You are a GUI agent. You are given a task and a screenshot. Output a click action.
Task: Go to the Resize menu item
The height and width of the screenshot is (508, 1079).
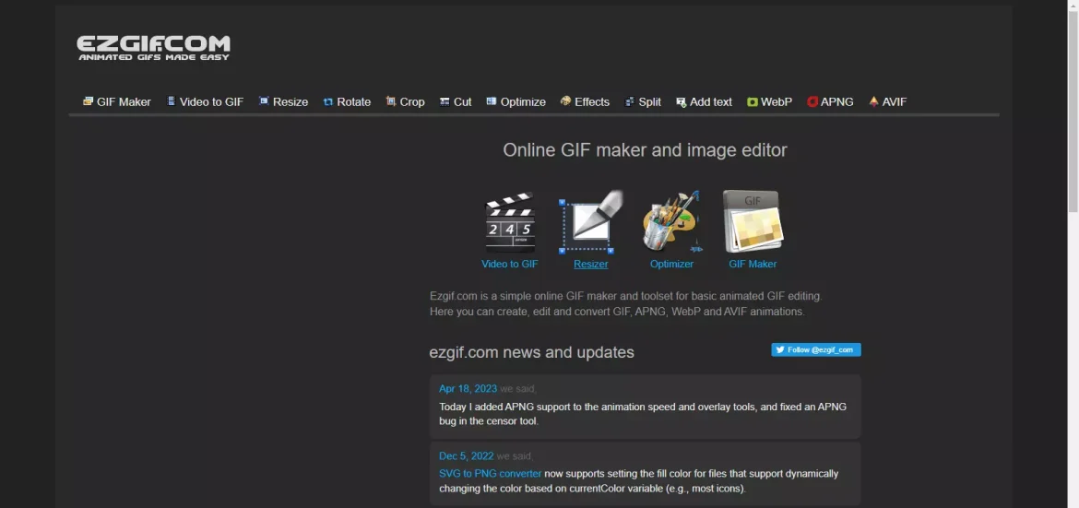point(283,101)
